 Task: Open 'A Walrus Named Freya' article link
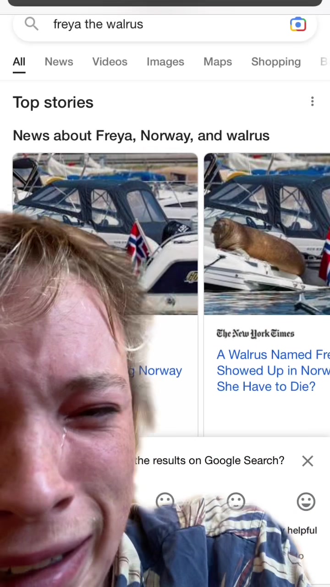pyautogui.click(x=273, y=371)
